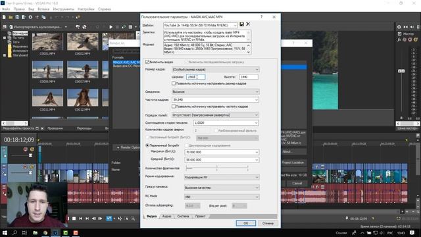Open the Insert menu
Image resolution: width=421 pixels, height=237 pixels.
[x=43, y=9]
